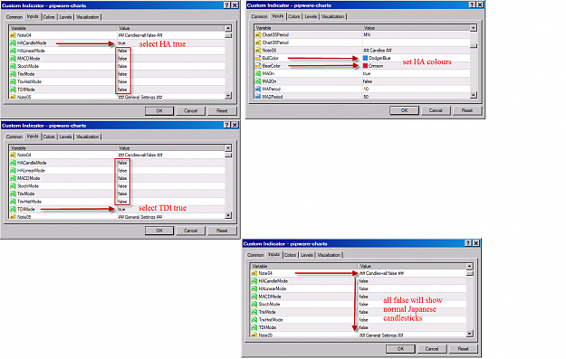Click OK in the dialog where HACandleMode is true
Image resolution: width=566 pixels, height=359 pixels.
click(159, 110)
